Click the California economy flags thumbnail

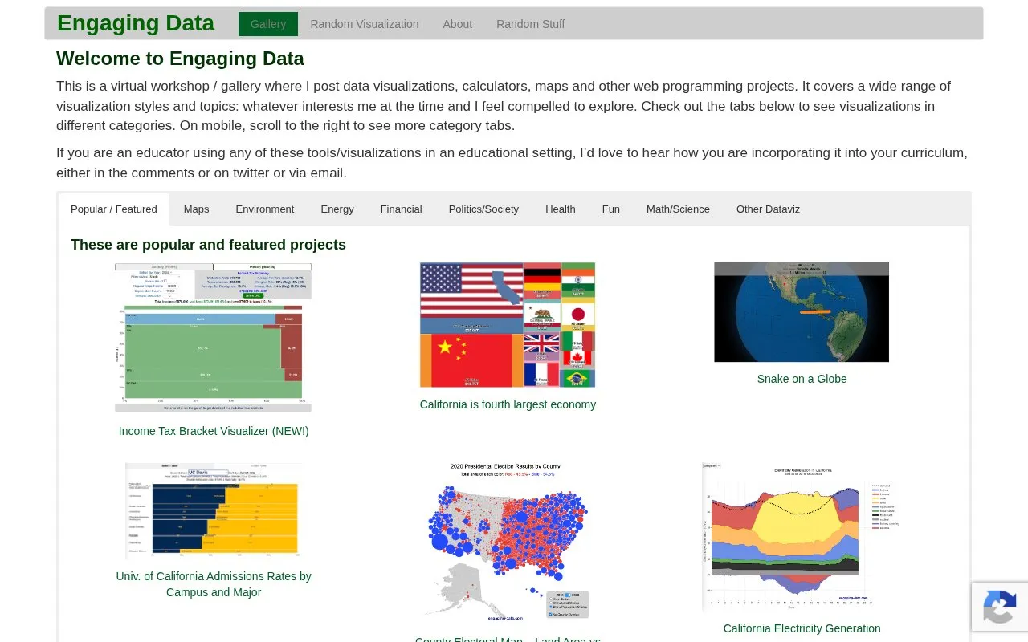pyautogui.click(x=508, y=325)
